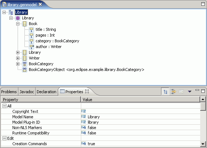The width and height of the screenshot is (207, 148).
Task: Click the attribute icon beside title : String
Action: [31, 30]
